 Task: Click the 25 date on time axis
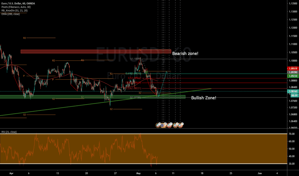[231, 173]
